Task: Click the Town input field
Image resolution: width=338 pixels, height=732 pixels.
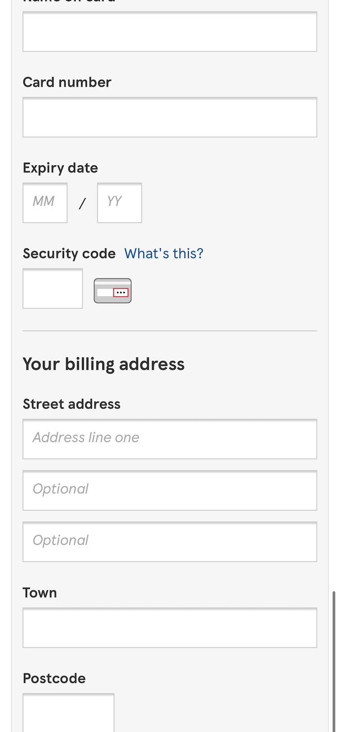Action: (x=169, y=628)
